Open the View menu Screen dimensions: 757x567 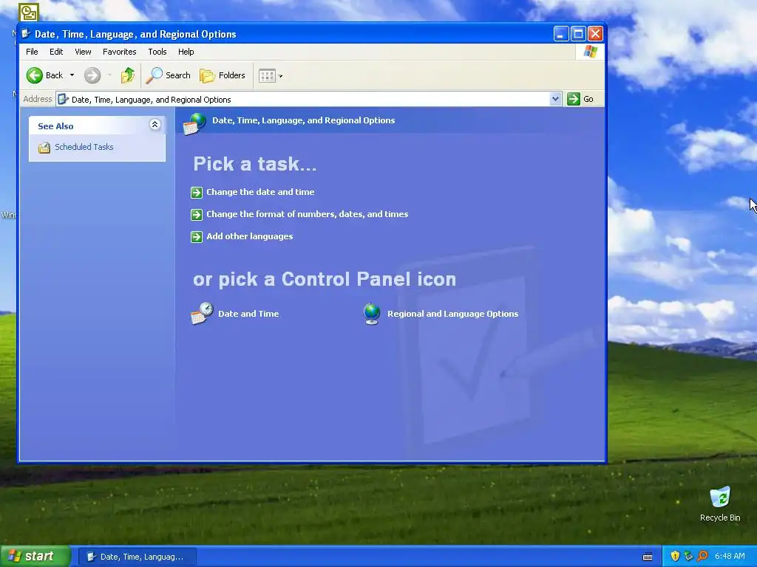coord(83,52)
